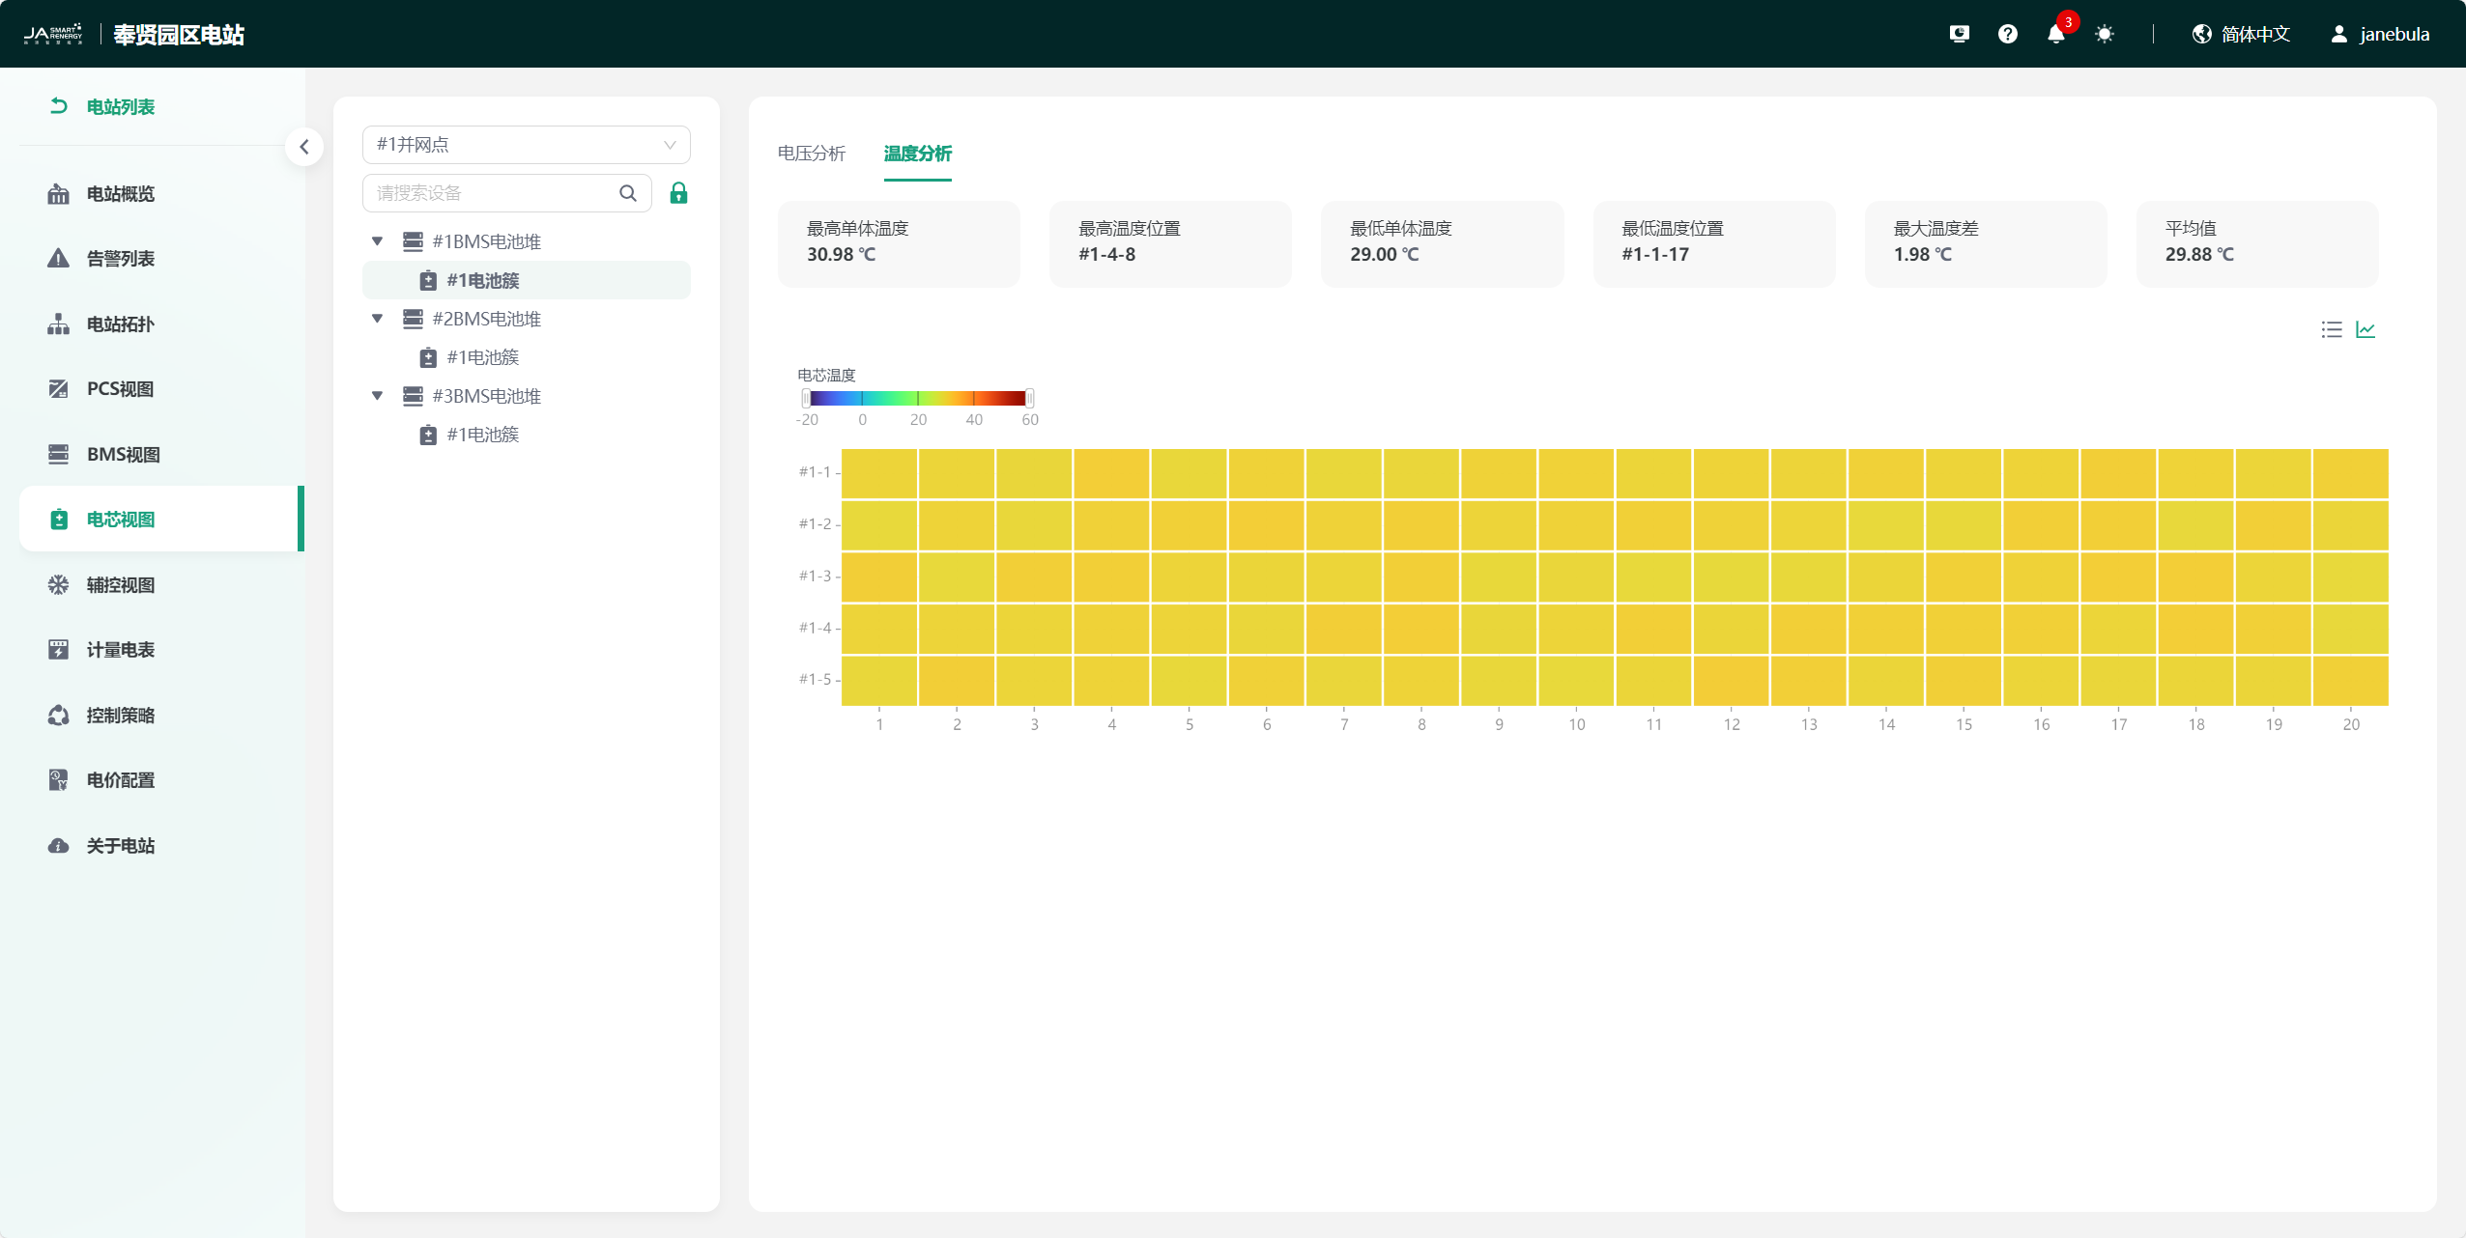Screen dimensions: 2466x1238
Task: Click the notification bell icon
Action: [2055, 35]
